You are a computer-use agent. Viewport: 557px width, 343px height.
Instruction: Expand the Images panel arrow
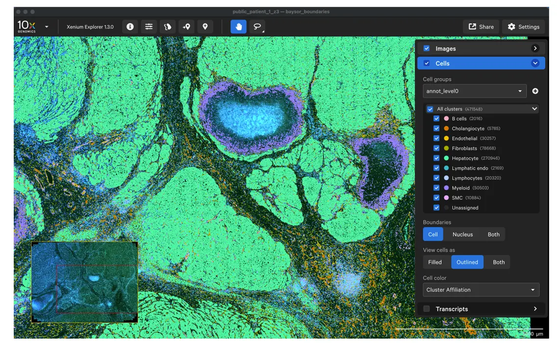point(535,48)
